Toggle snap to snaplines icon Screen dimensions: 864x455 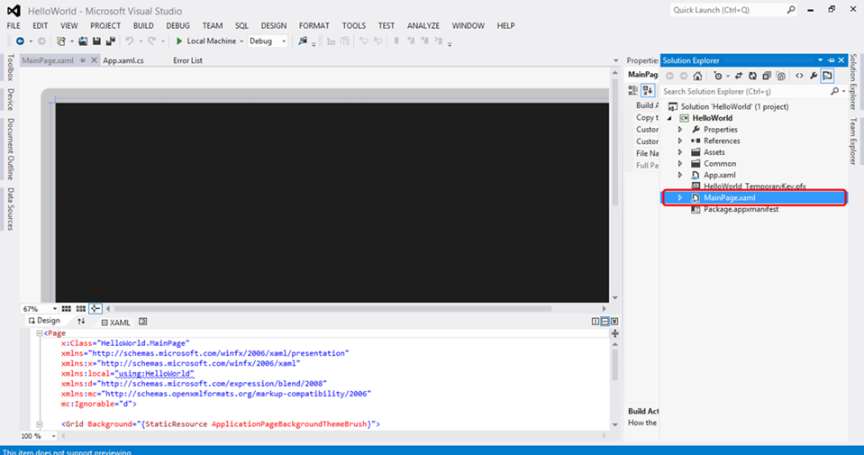(95, 309)
